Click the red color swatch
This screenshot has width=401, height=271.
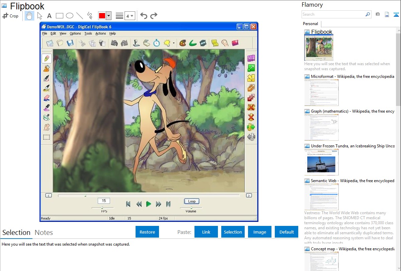coord(102,16)
